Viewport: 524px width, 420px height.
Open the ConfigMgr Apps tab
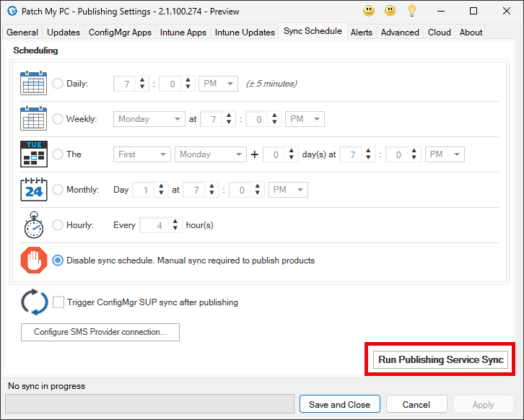pyautogui.click(x=120, y=32)
